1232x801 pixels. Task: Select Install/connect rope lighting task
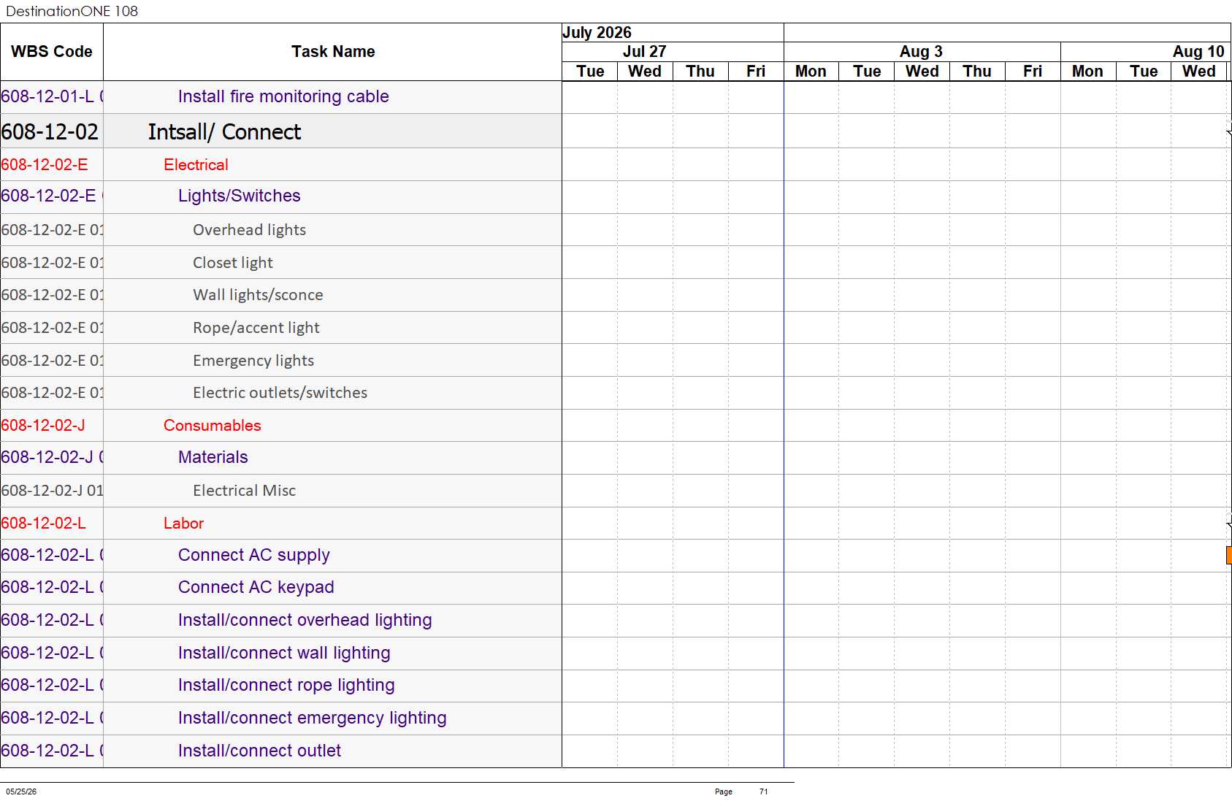[x=286, y=685]
